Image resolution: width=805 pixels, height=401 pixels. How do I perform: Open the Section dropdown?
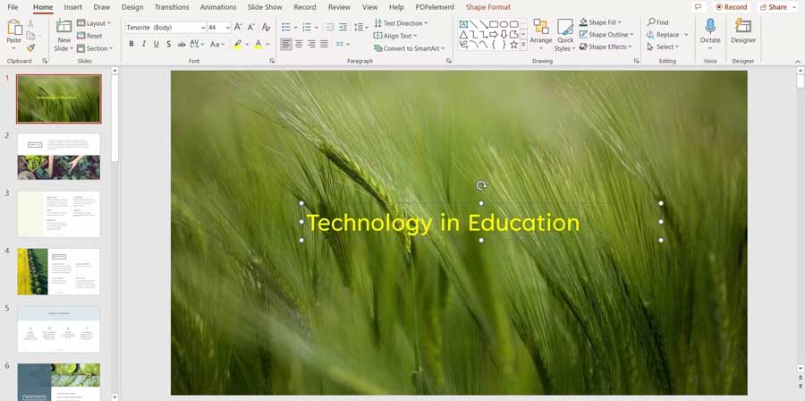(95, 48)
